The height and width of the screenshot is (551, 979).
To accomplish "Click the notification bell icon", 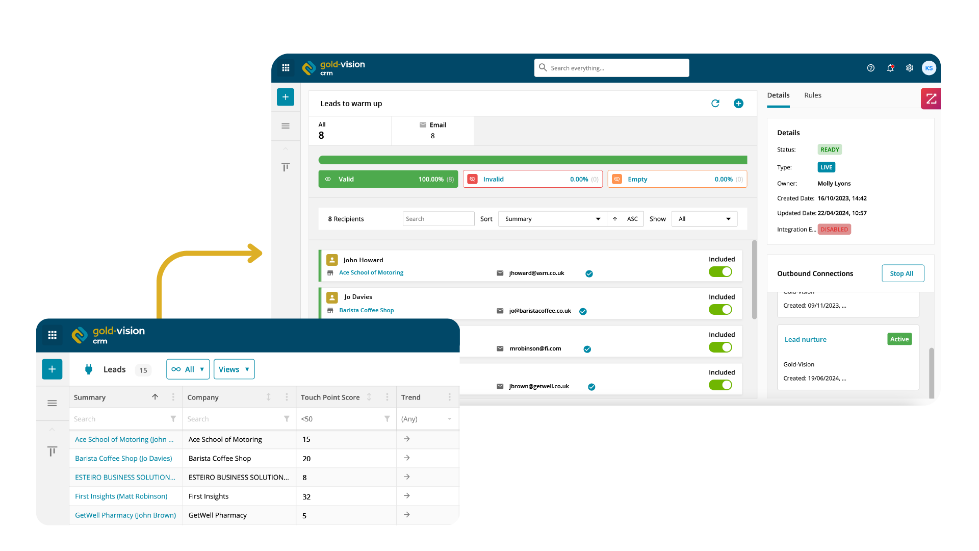I will tap(890, 68).
